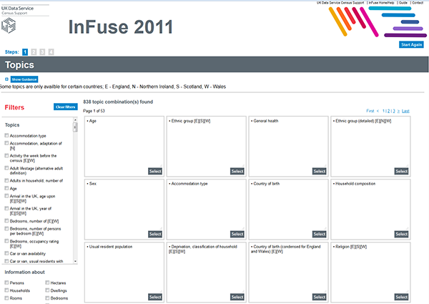Expand guidance with the plus icon

(x=6, y=79)
